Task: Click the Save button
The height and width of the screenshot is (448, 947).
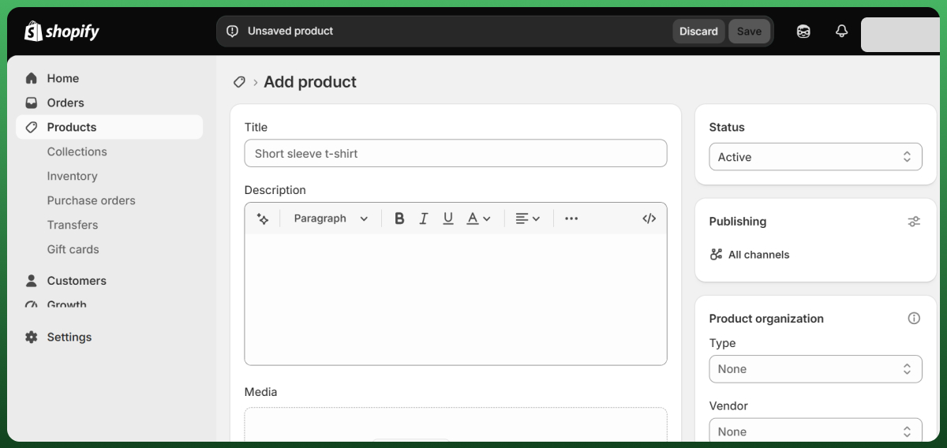Action: 749,32
